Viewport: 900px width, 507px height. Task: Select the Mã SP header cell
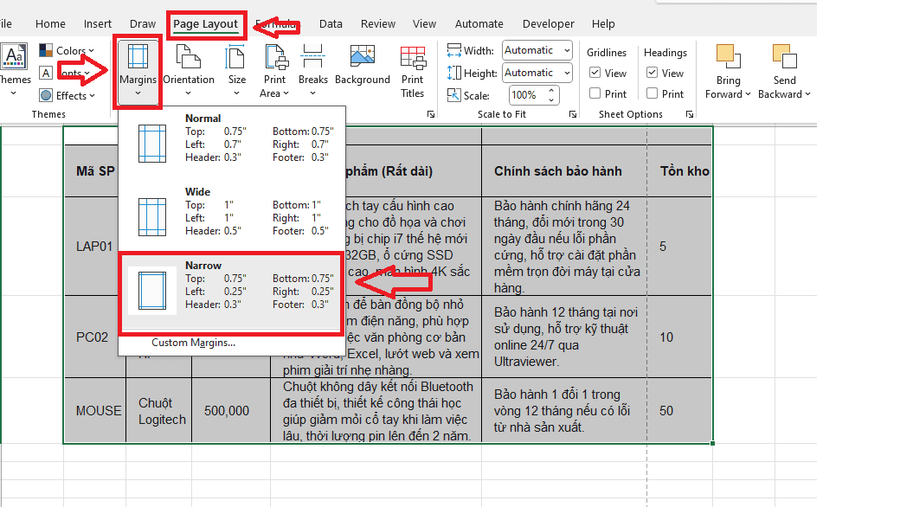pyautogui.click(x=92, y=171)
